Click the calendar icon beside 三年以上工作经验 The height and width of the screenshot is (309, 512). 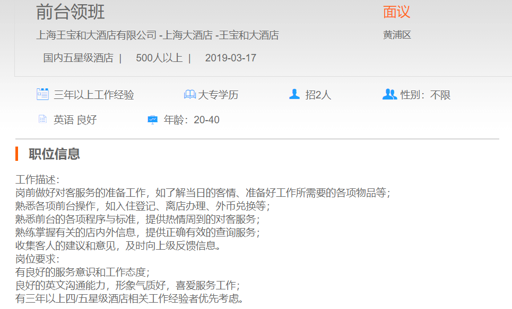(42, 95)
